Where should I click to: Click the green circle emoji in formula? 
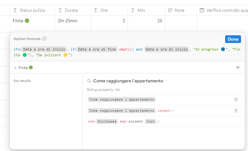[x=25, y=55]
